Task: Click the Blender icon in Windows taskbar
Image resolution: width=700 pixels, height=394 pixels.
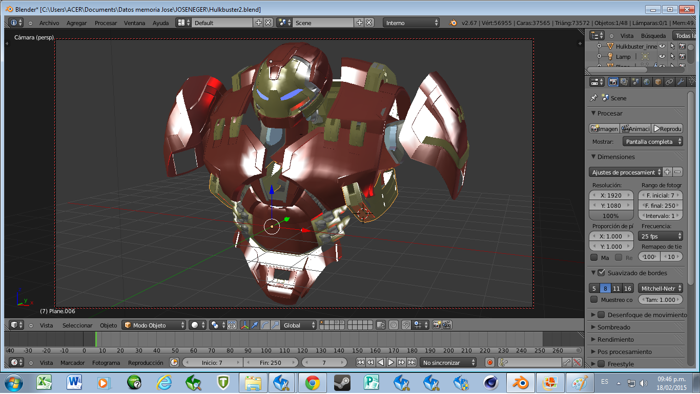Action: point(521,382)
